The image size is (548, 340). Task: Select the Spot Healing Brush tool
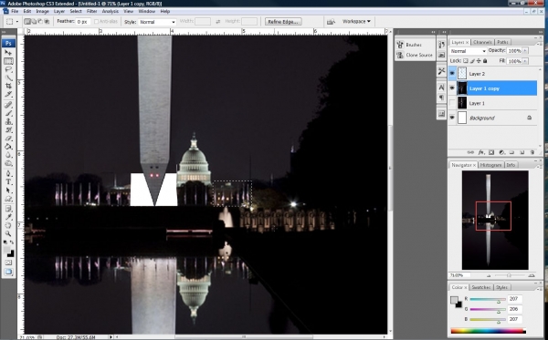[x=8, y=105]
